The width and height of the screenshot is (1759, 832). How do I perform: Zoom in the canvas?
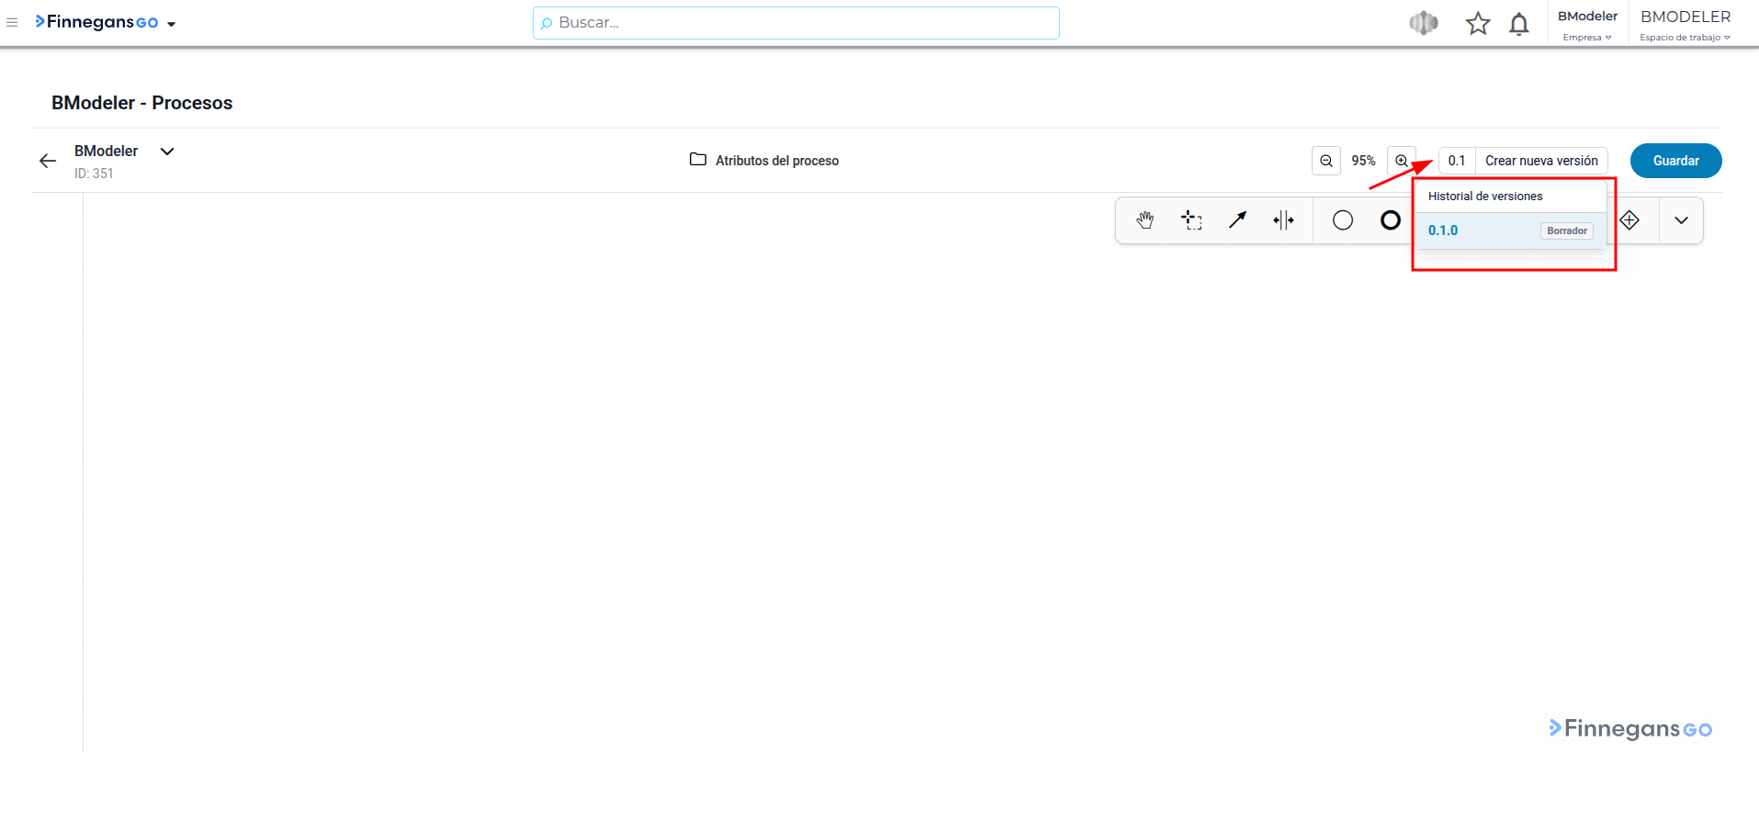(1402, 161)
